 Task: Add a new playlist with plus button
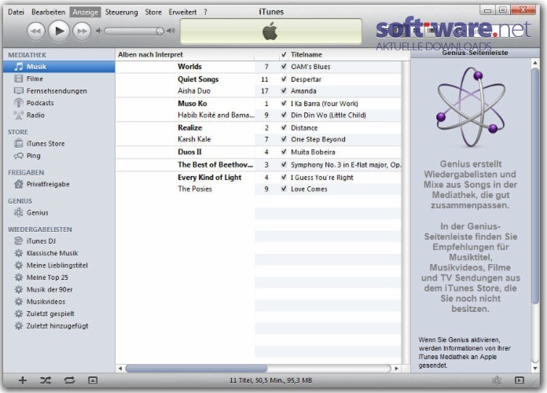click(23, 380)
